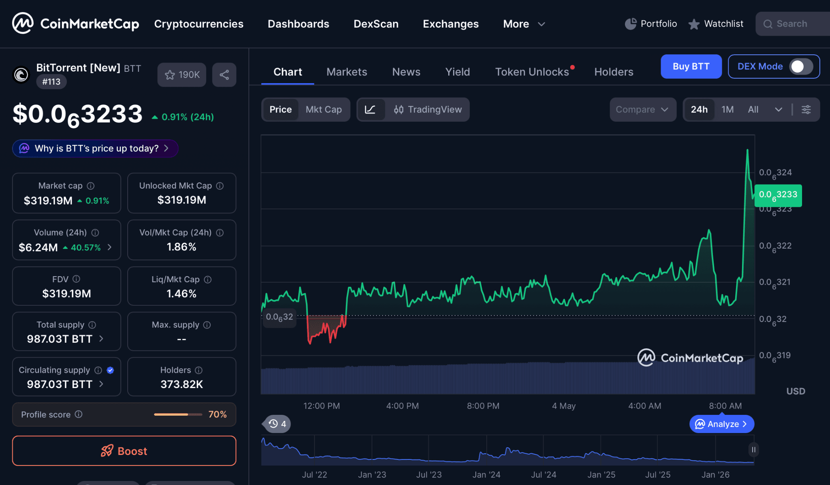Open the Exchanges menu
This screenshot has width=830, height=485.
click(x=451, y=24)
